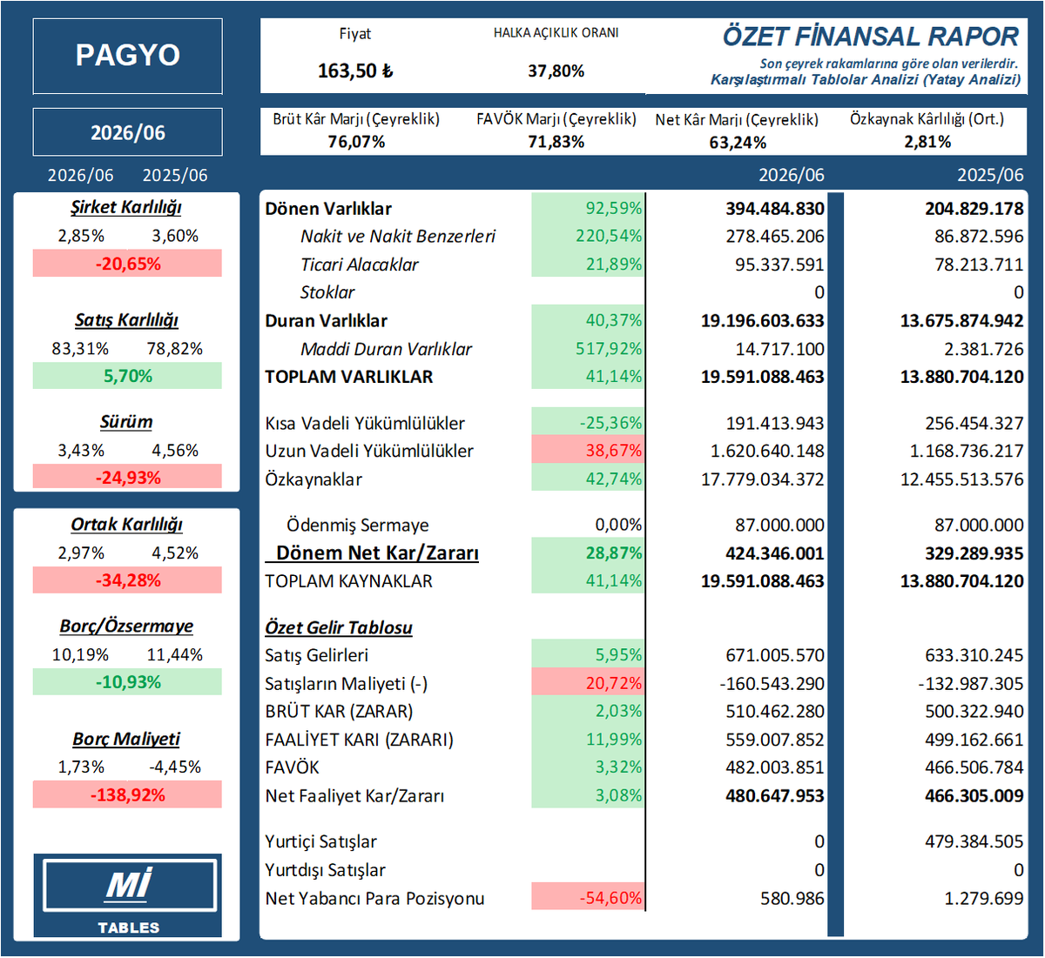Select the value 479.384.505
The width and height of the screenshot is (1045, 958).
[974, 841]
